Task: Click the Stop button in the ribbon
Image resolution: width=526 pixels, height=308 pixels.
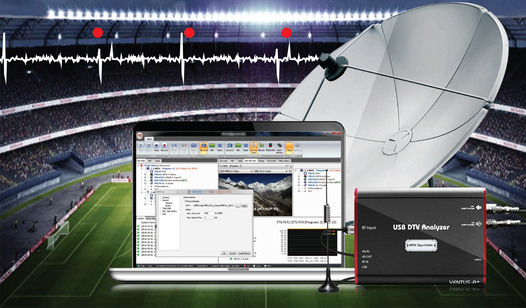Action: click(157, 147)
